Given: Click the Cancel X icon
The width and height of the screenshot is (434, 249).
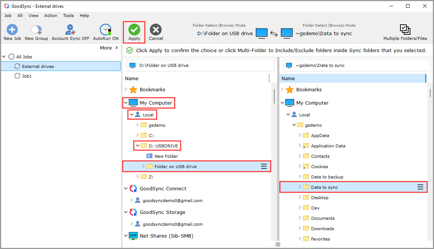Looking at the screenshot, I should click(156, 30).
